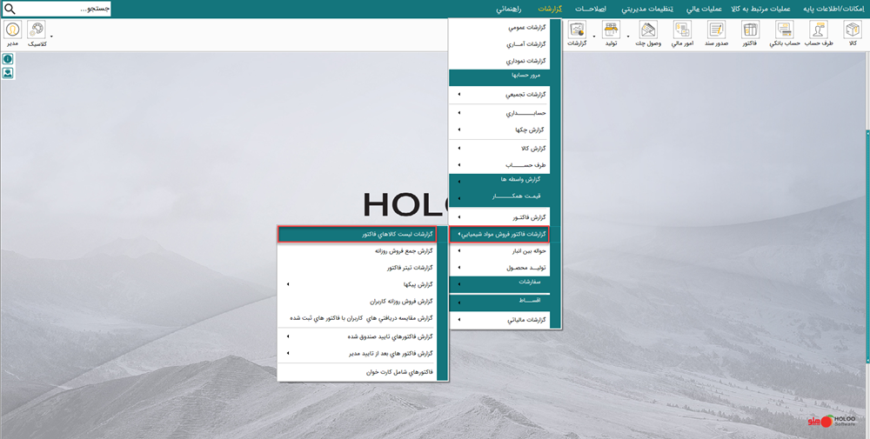Image resolution: width=870 pixels, height=439 pixels.
Task: Click the blue info icon on left edge
Action: point(8,59)
